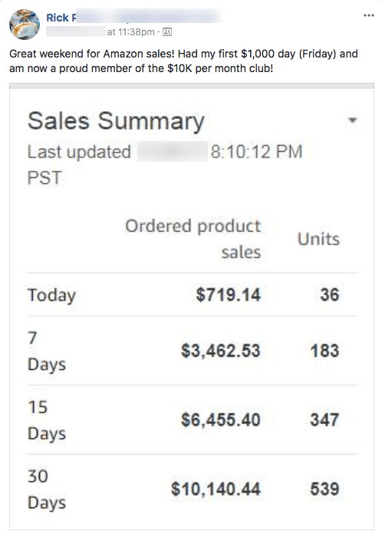Click the Units column header

click(318, 239)
